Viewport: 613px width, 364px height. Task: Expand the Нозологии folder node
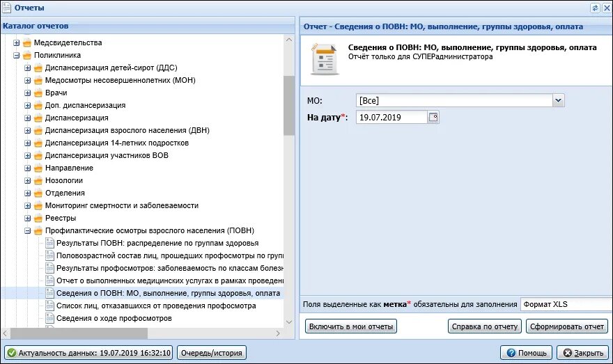pos(27,180)
